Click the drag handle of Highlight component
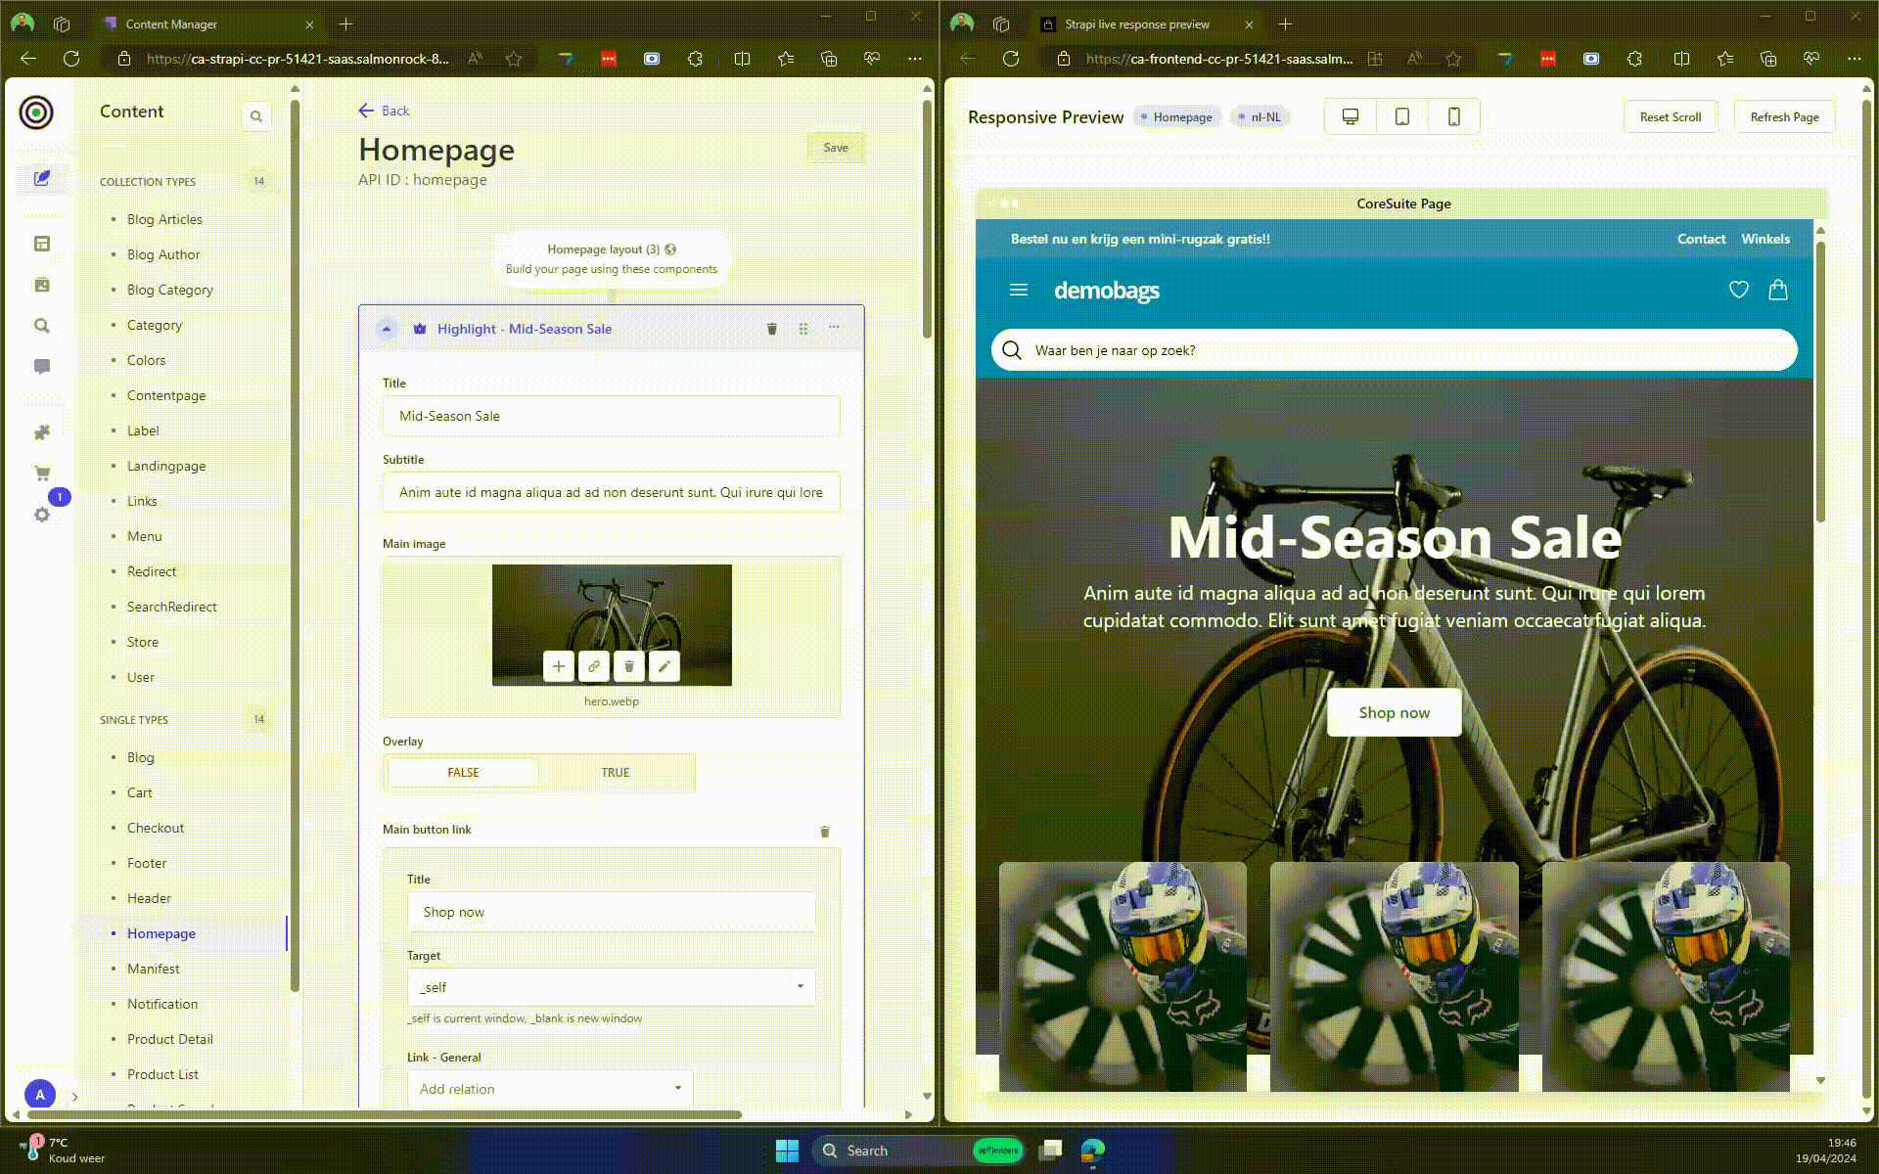Image resolution: width=1879 pixels, height=1174 pixels. tap(803, 329)
